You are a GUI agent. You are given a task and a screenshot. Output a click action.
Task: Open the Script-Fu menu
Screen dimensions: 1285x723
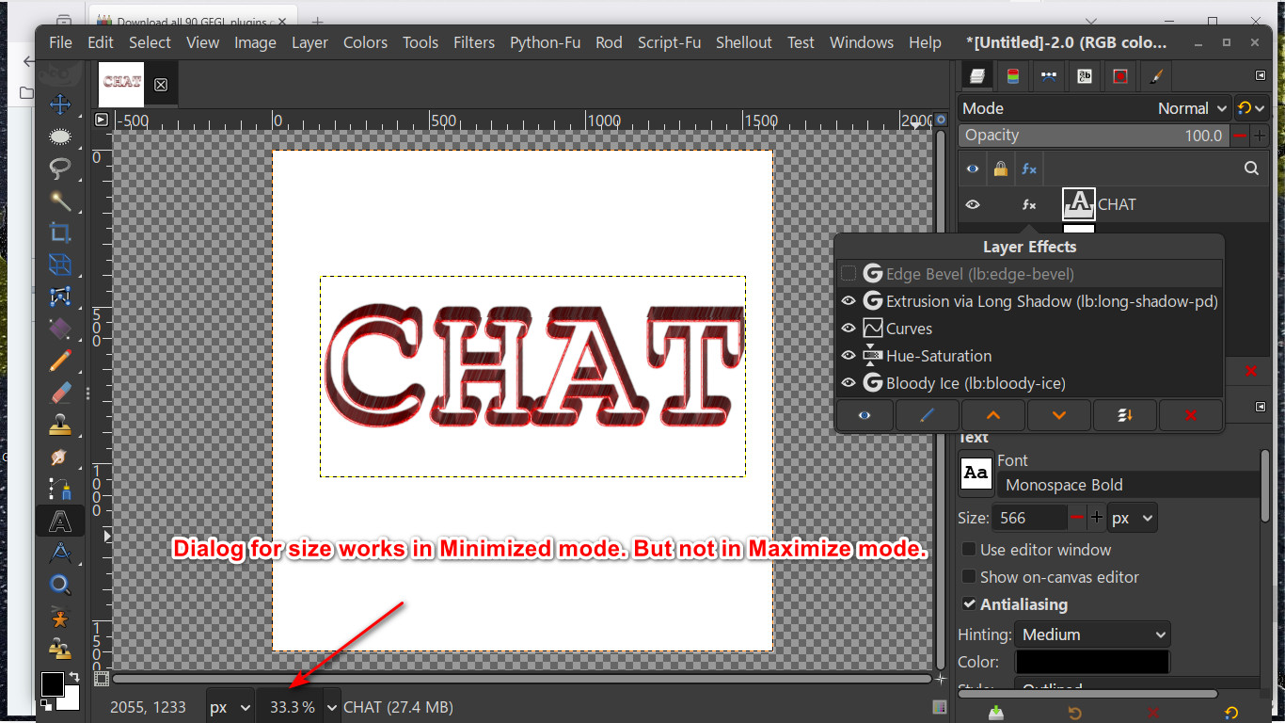(x=669, y=42)
